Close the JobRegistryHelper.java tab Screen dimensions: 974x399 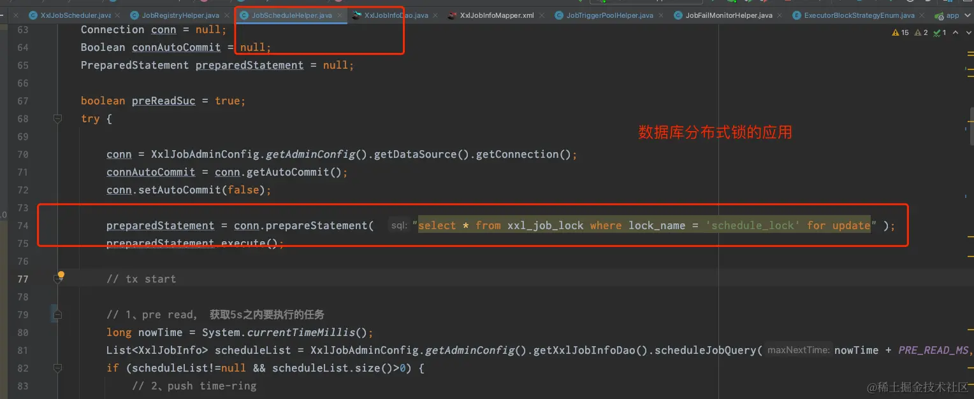point(228,15)
